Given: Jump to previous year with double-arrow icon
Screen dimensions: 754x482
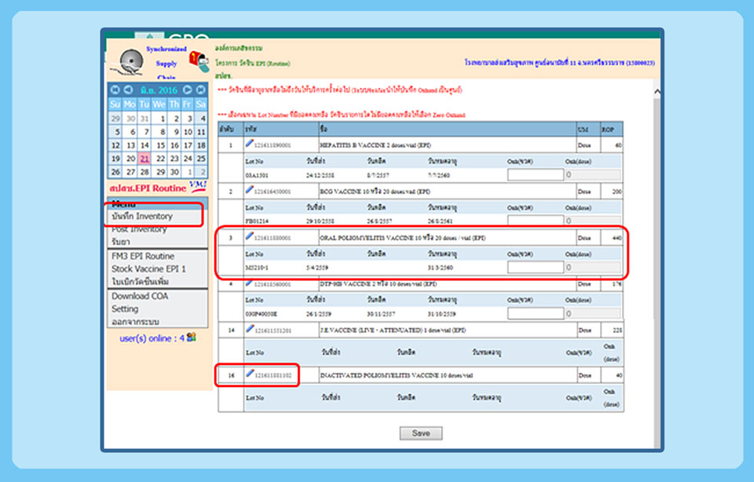Looking at the screenshot, I should tap(115, 90).
